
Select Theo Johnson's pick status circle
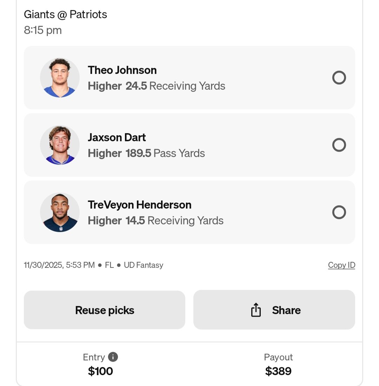[x=339, y=77]
